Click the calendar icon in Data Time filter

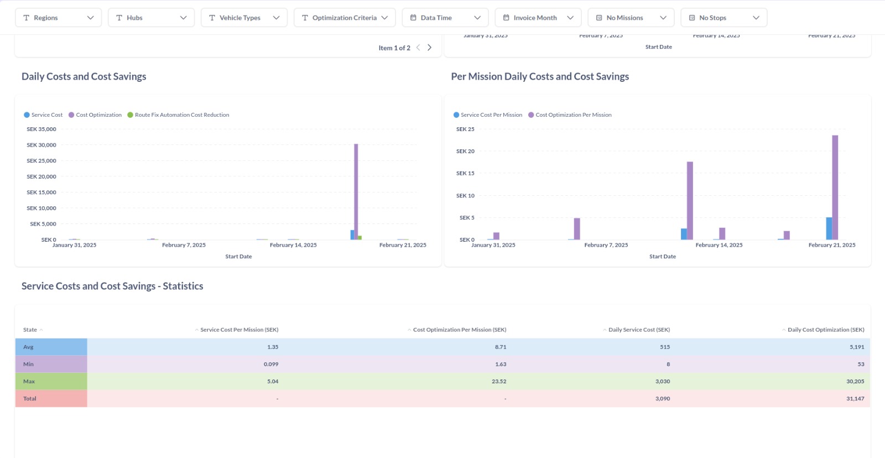click(x=413, y=18)
